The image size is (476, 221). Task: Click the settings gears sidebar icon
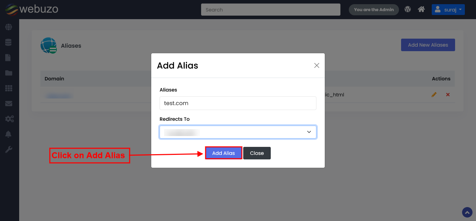coord(9,119)
